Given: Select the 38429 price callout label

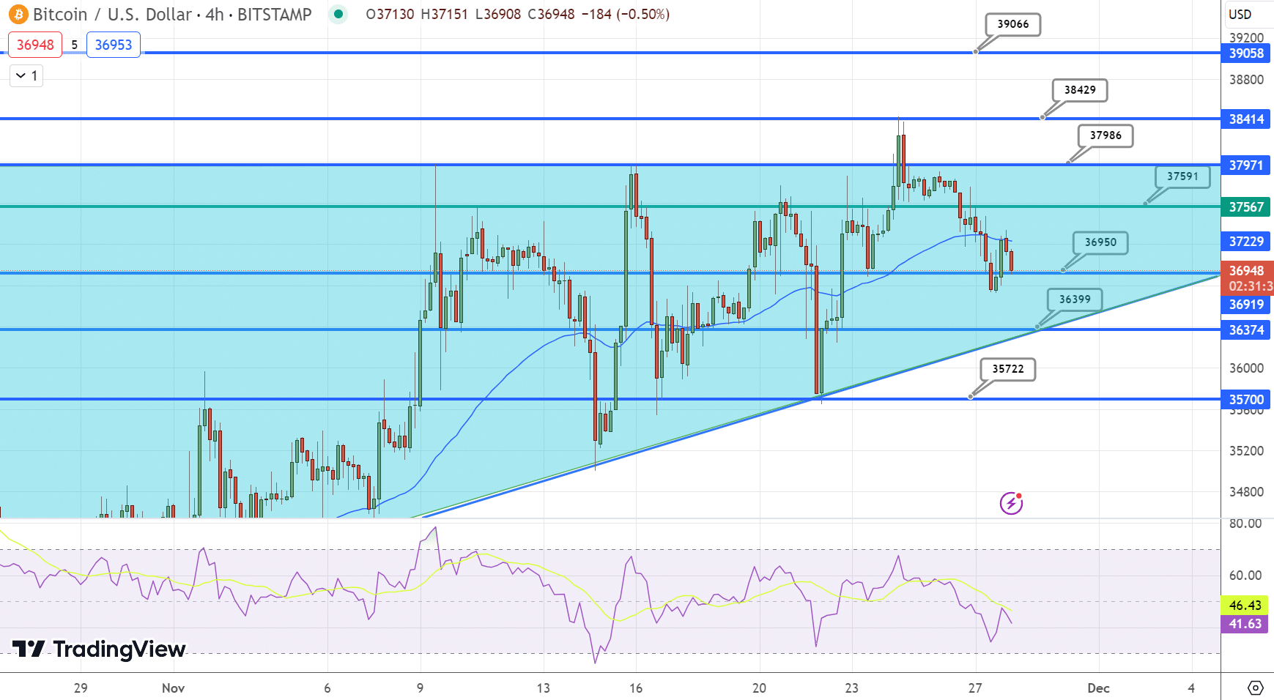Looking at the screenshot, I should (1080, 90).
